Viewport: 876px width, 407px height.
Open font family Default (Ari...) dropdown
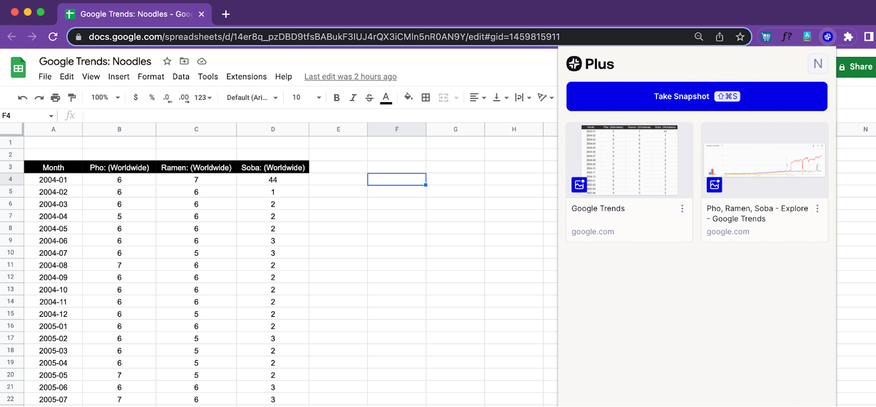(x=252, y=97)
